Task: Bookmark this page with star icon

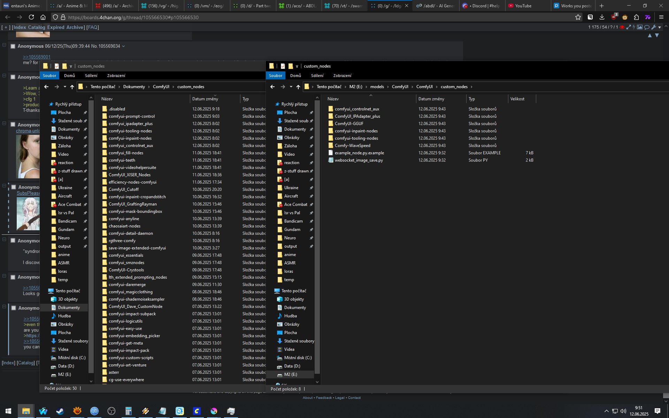Action: point(578,17)
